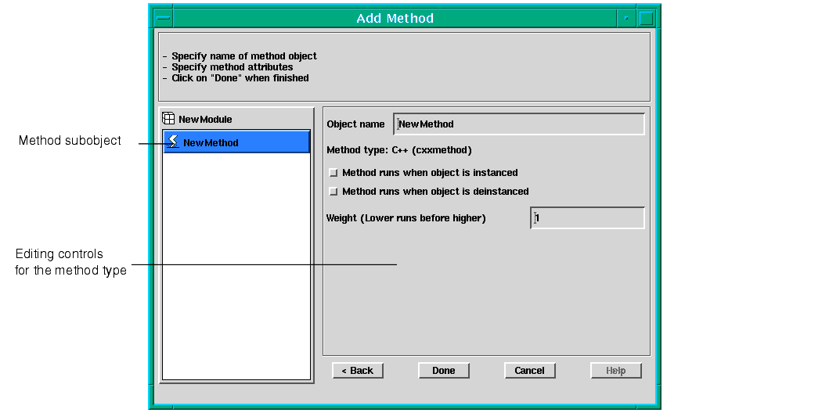Click the NewMethod lightning bolt icon
Viewport: 822px width, 413px height.
click(x=173, y=142)
